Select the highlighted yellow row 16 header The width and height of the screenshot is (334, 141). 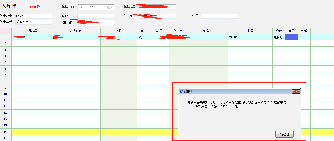click(x=6, y=132)
